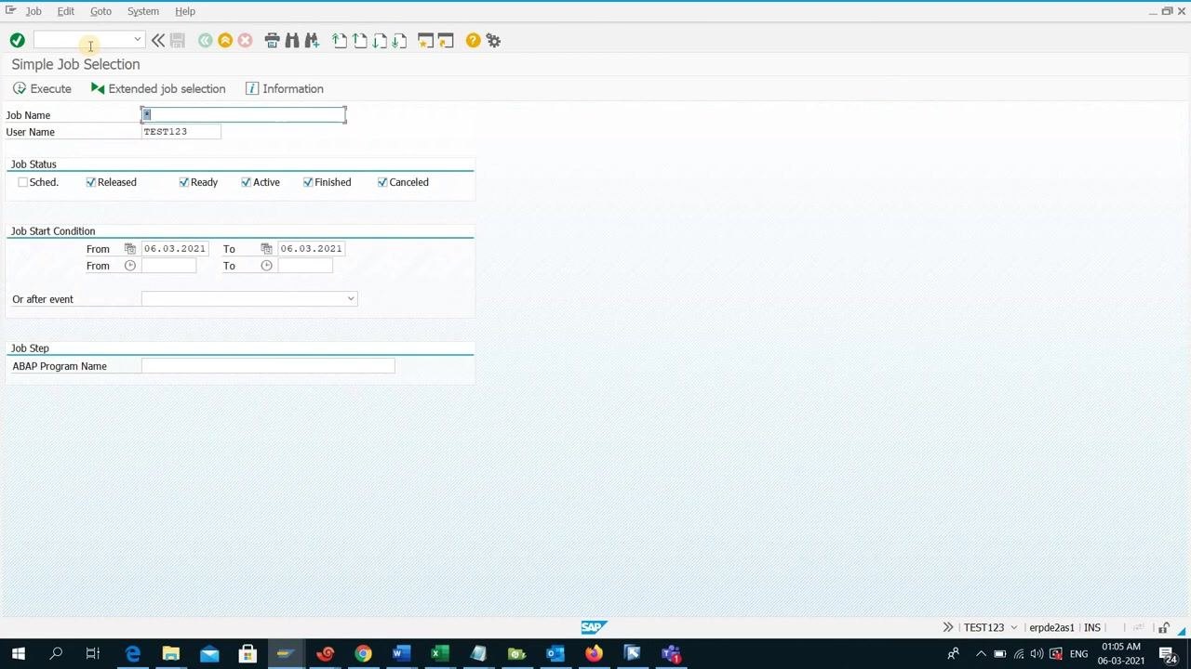1191x669 pixels.
Task: Expand the status bar double-chevron
Action: (x=947, y=627)
